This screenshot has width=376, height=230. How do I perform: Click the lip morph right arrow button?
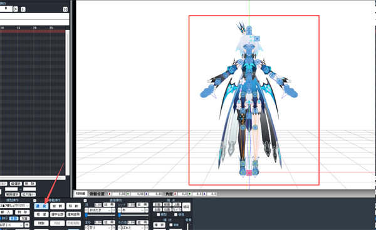147,210
